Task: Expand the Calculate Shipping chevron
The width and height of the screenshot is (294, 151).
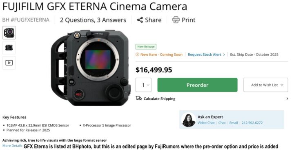Action: tap(287, 98)
